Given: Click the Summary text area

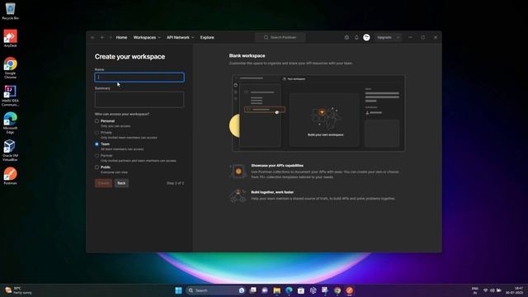Looking at the screenshot, I should click(139, 100).
